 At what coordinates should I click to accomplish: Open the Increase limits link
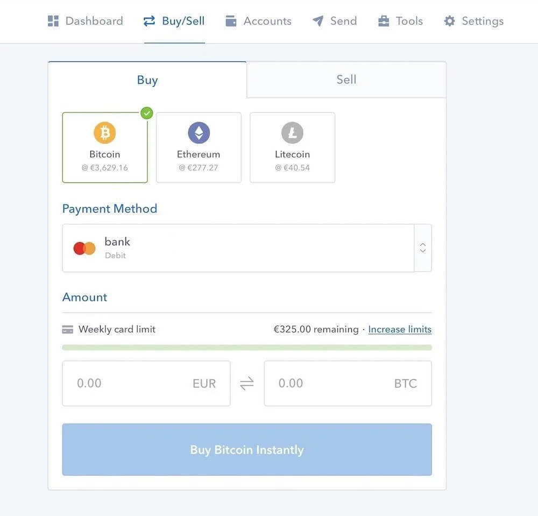400,329
